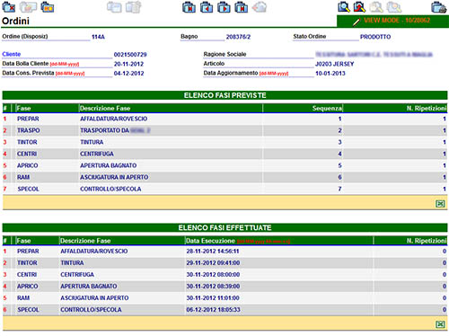Sort Fasi Effettuate by Descrizione Fase header

click(85, 241)
